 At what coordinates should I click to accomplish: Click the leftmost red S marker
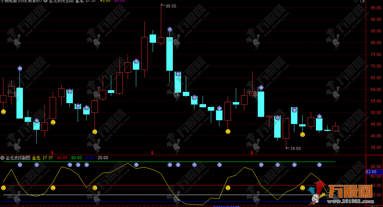(x=52, y=153)
